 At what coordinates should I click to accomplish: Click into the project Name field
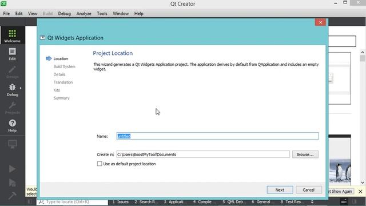(217, 136)
